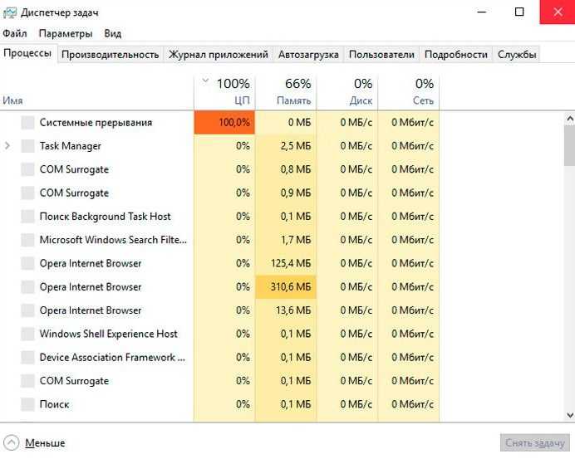Click the scrollbar up arrow
Image resolution: width=575 pixels, height=459 pixels.
570,119
